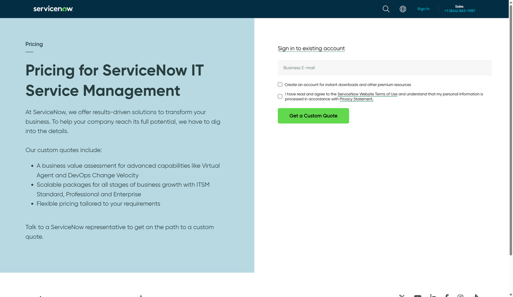The height and width of the screenshot is (297, 513).
Task: Enable the create an account checkbox
Action: point(280,84)
